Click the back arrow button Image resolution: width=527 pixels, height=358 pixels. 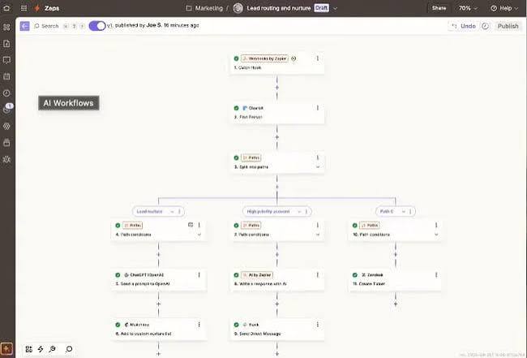[25, 26]
